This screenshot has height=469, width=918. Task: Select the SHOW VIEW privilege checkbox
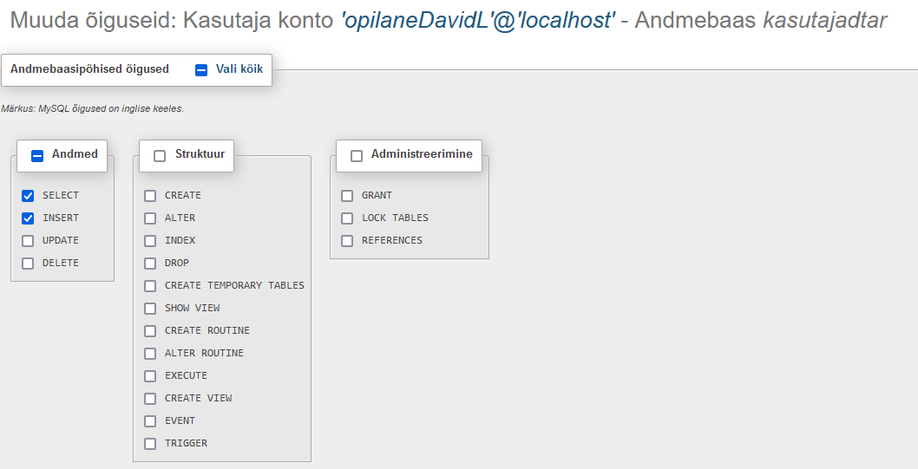pyautogui.click(x=150, y=309)
